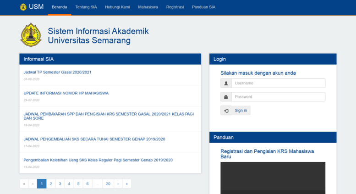Click the USM brand text
The height and width of the screenshot is (194, 356).
(36, 7)
